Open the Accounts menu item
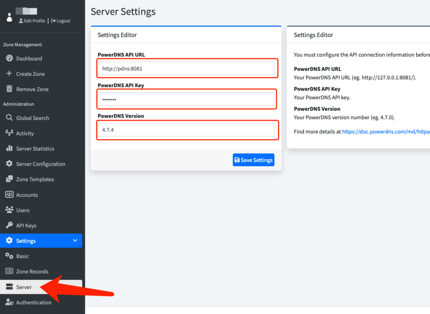This screenshot has width=430, height=314. tap(27, 195)
